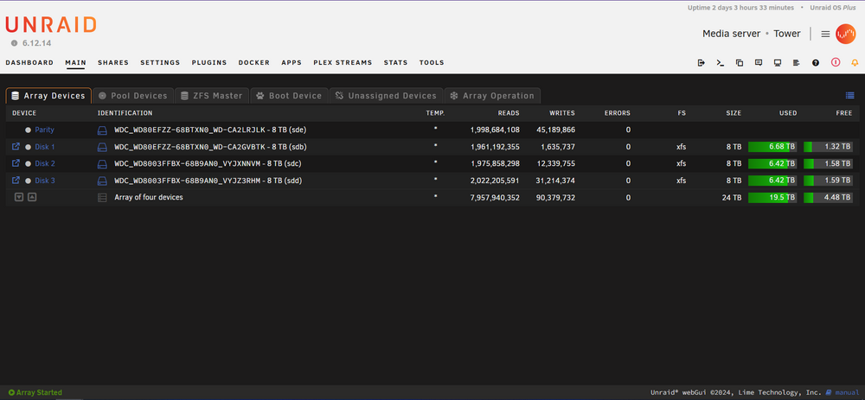Switch to the ZFS Master tab
The image size is (865, 400).
tap(212, 95)
